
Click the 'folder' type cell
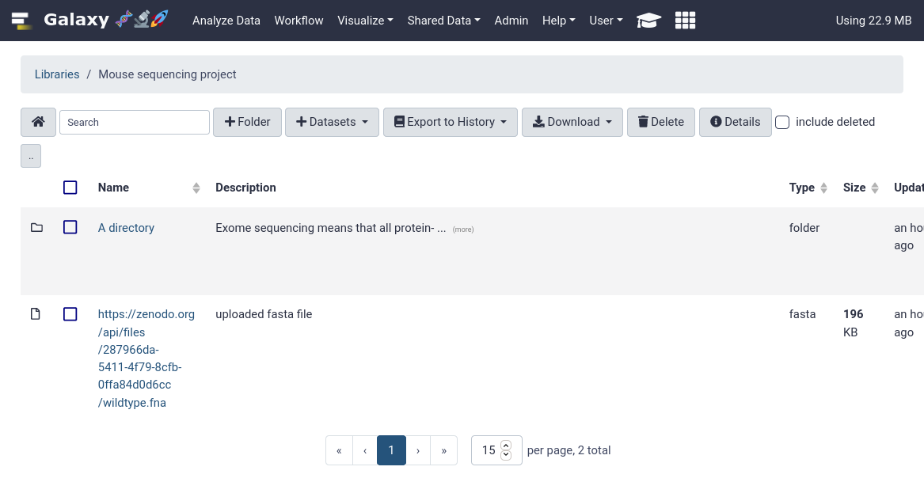coord(804,228)
